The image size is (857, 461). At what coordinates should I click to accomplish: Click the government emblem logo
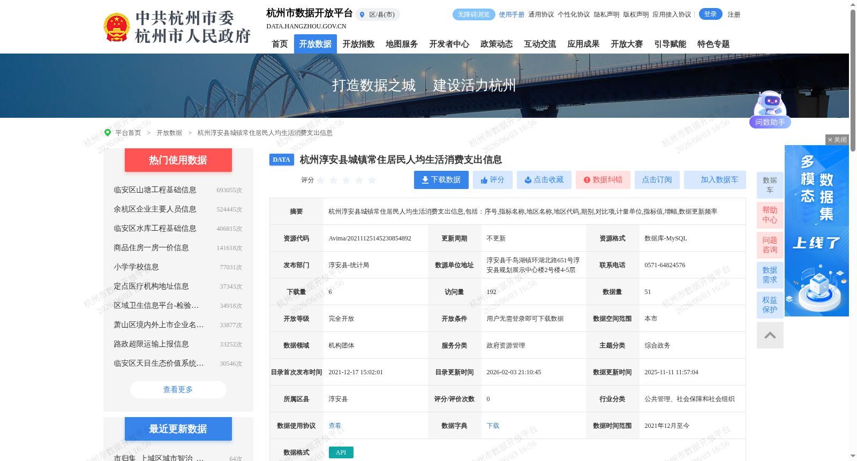point(116,28)
